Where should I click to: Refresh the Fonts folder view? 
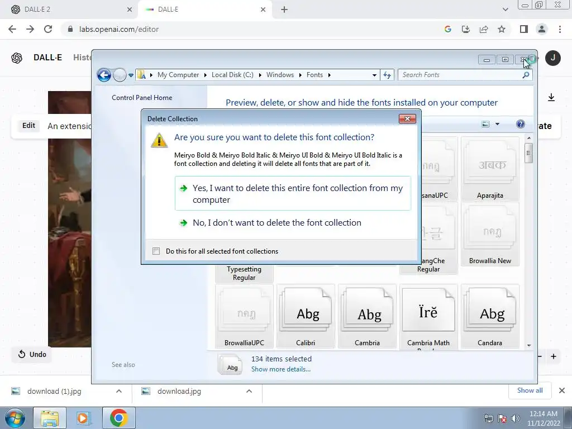387,75
